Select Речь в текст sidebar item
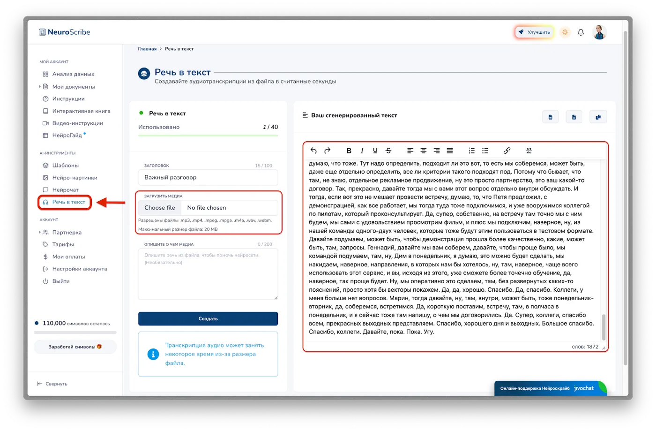 [x=65, y=202]
